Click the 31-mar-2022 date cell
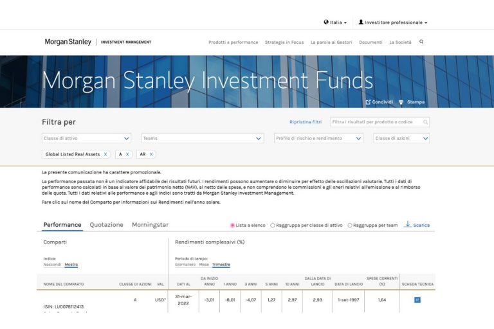Viewport: 494px width, 329px height. (183, 299)
